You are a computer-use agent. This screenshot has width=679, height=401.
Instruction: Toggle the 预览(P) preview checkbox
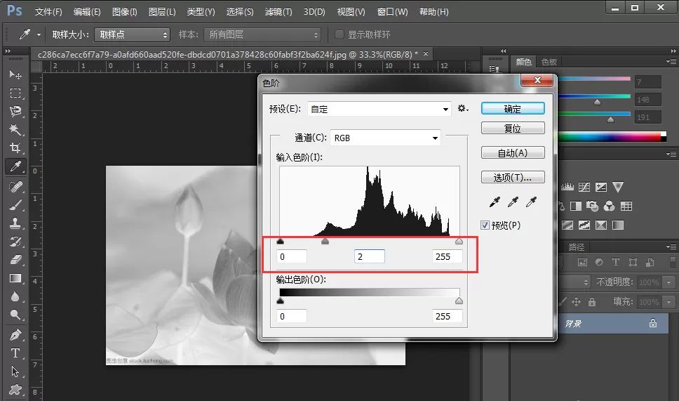click(x=485, y=225)
